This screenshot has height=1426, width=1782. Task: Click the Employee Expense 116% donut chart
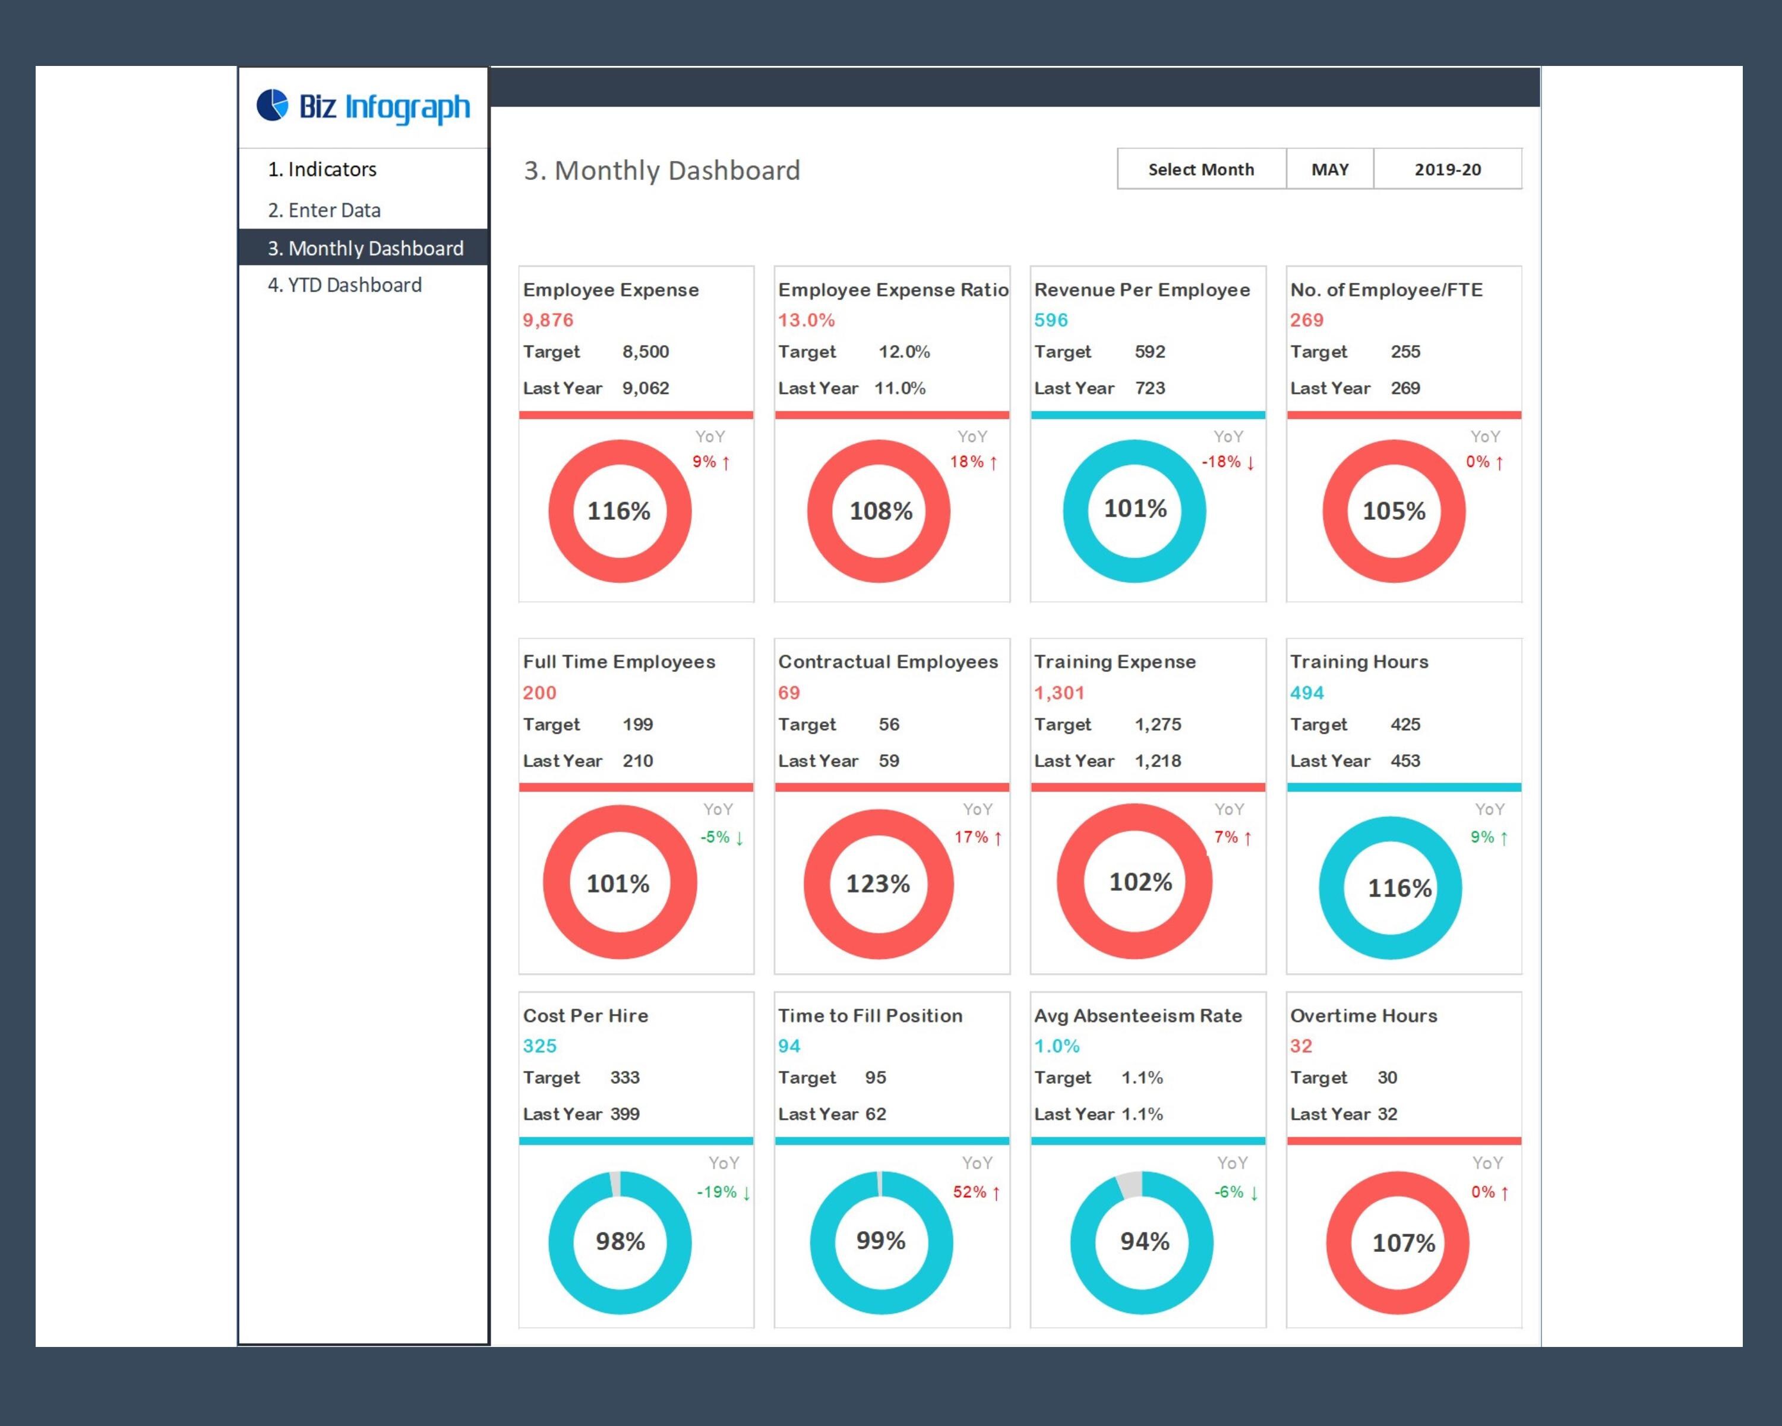[x=620, y=511]
